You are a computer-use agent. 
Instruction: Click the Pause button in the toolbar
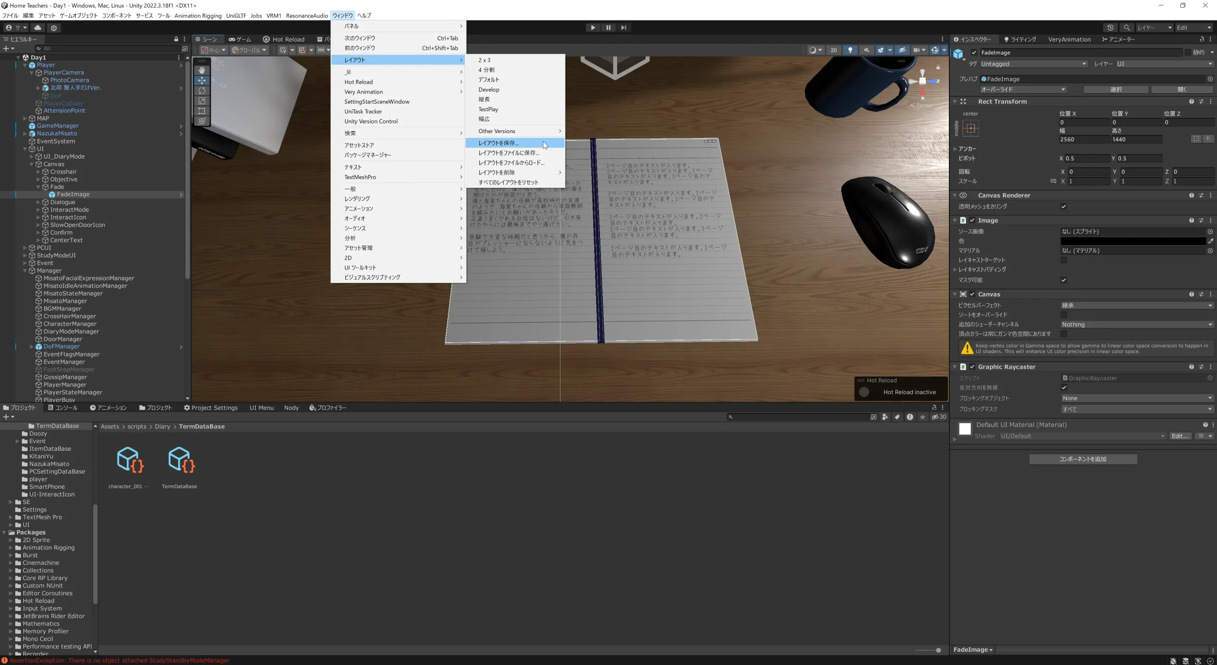tap(608, 28)
